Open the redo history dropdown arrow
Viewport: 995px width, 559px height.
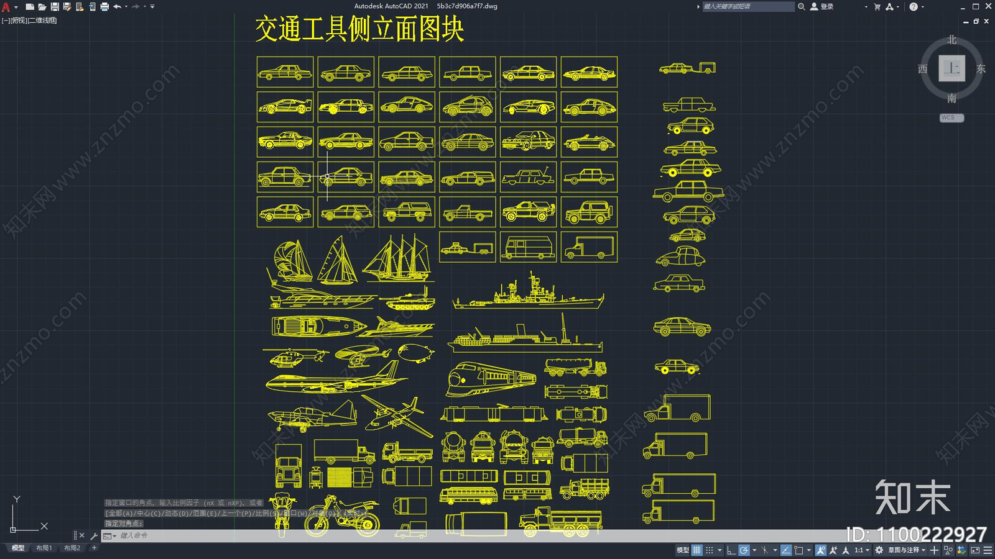tap(145, 6)
